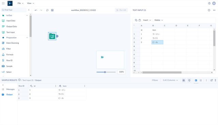Click the output anchor of the canvas node

point(57,36)
